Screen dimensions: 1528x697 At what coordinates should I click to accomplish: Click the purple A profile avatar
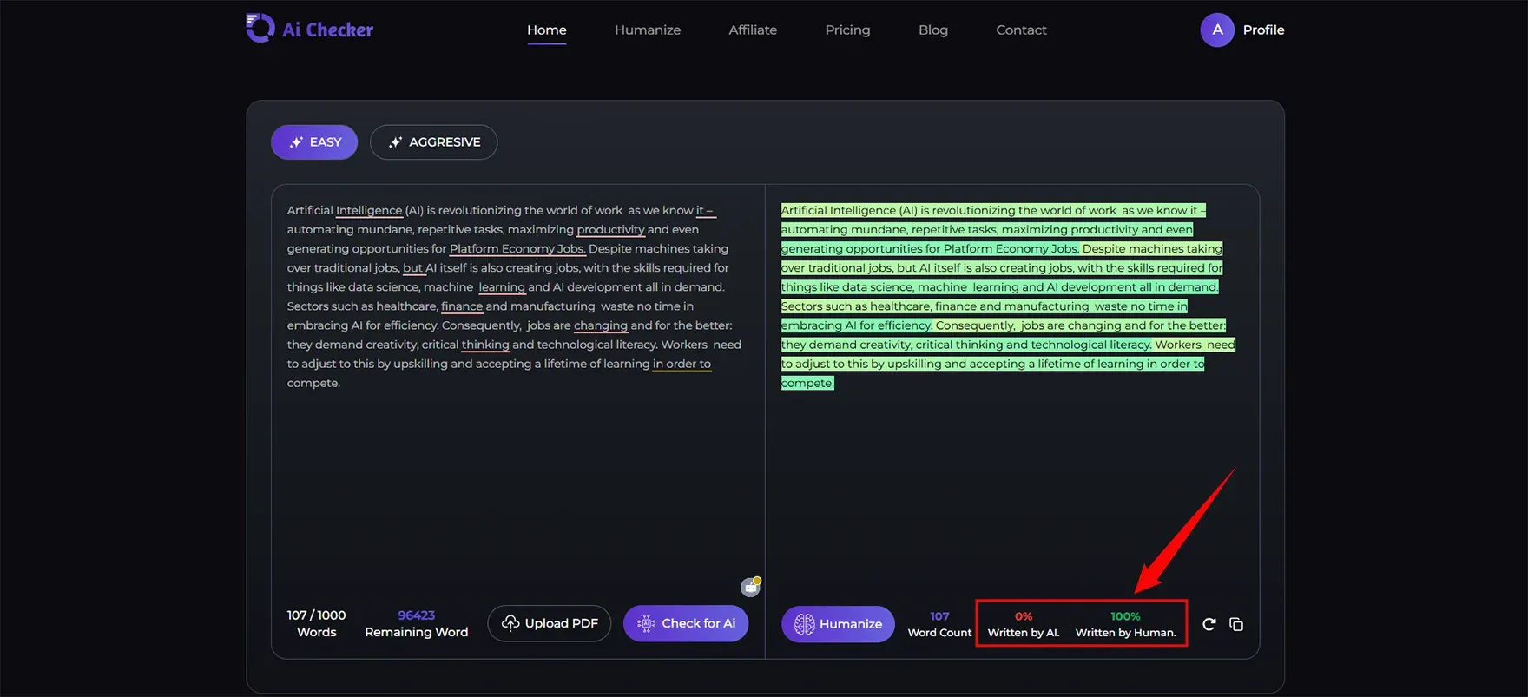tap(1217, 30)
